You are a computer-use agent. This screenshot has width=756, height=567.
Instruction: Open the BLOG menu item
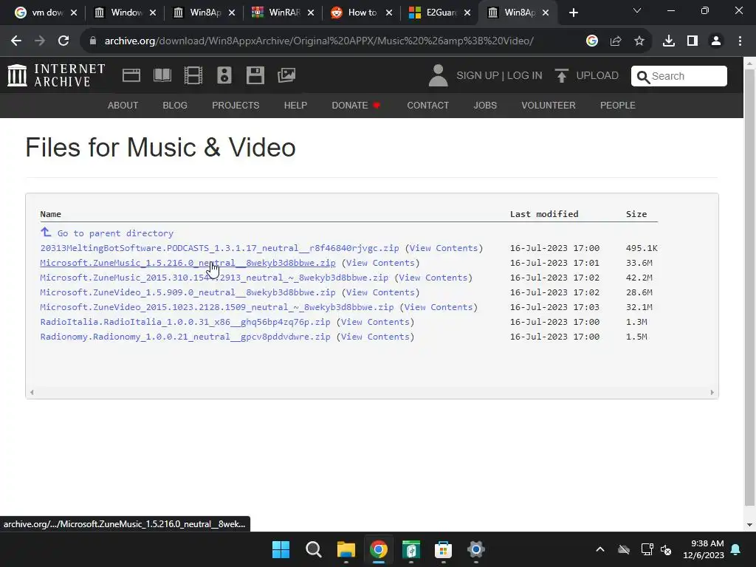click(x=175, y=105)
